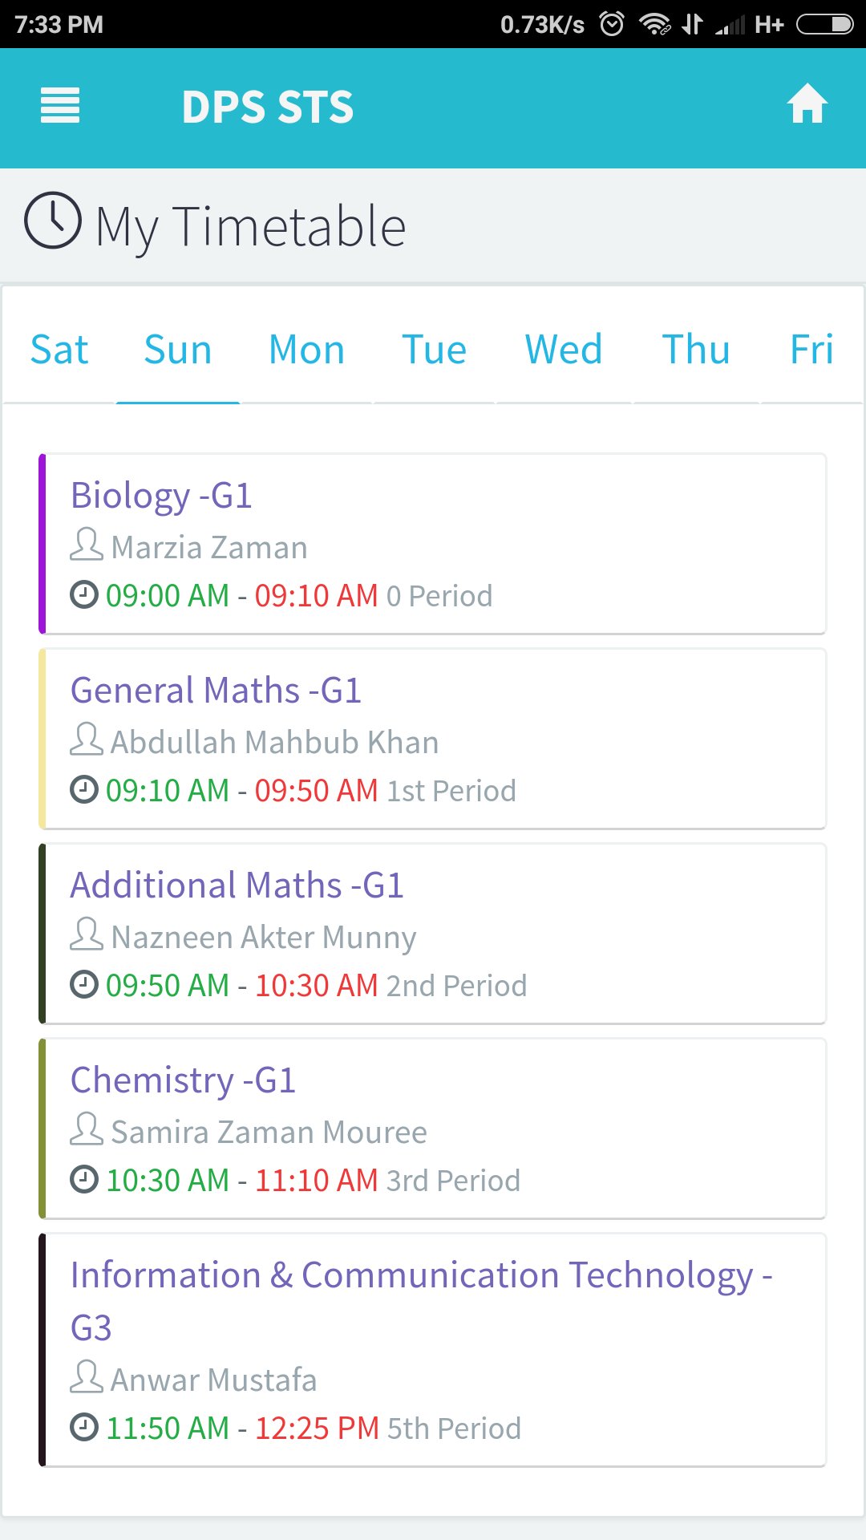Image resolution: width=866 pixels, height=1540 pixels.
Task: Open the General Maths -G1 entry
Action: click(x=216, y=691)
